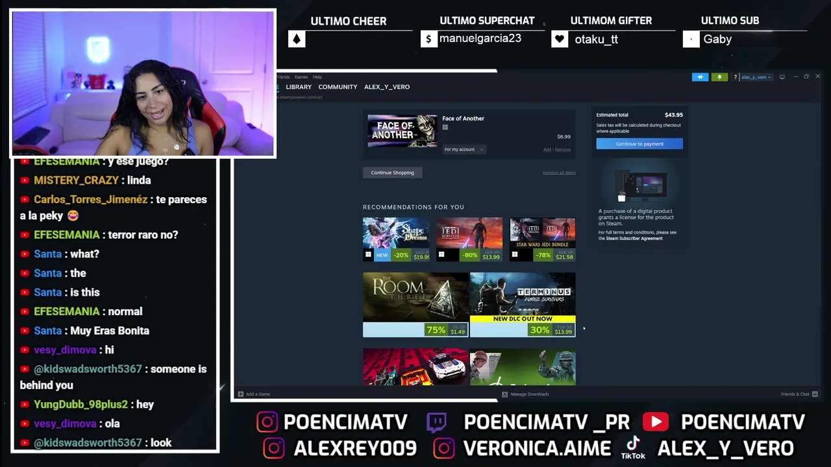The image size is (831, 467).
Task: Open the alex_y_vero account dropdown
Action: click(756, 77)
